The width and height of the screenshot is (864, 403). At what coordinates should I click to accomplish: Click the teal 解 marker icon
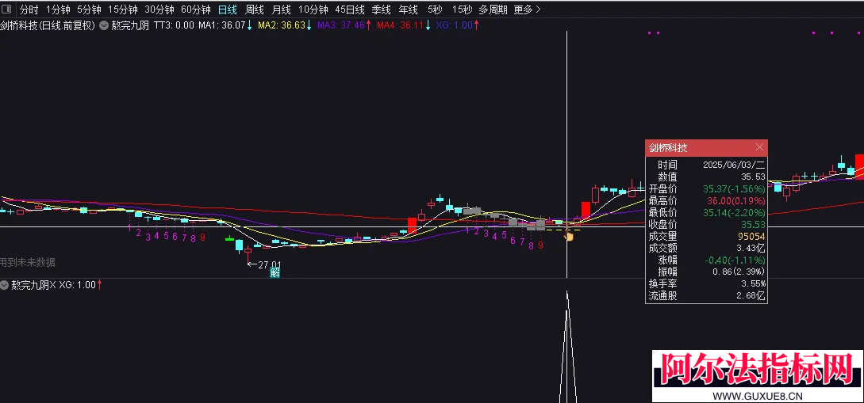[275, 272]
